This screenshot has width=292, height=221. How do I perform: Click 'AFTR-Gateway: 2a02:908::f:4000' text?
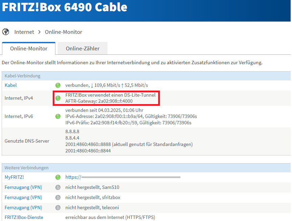(x=99, y=101)
